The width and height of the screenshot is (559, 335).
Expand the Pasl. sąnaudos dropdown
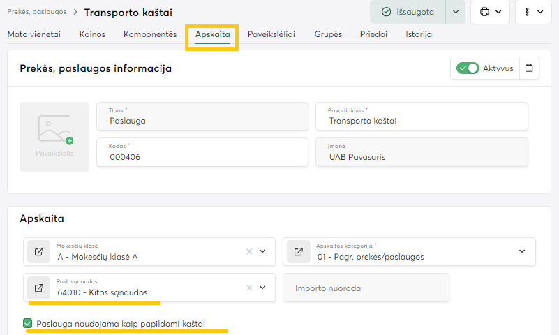[263, 288]
